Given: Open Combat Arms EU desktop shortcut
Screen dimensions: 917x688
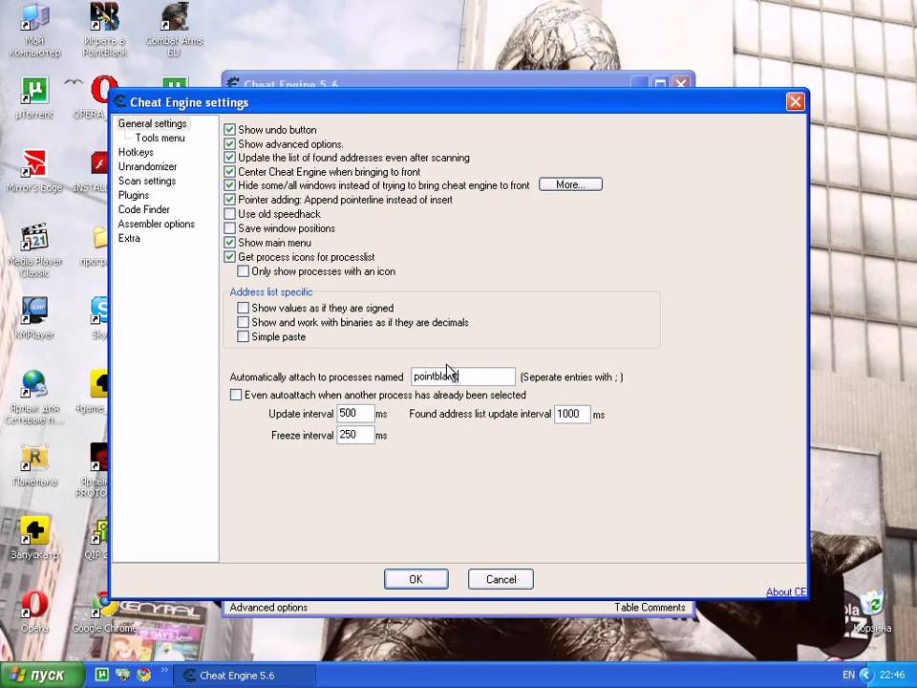Looking at the screenshot, I should (x=174, y=30).
